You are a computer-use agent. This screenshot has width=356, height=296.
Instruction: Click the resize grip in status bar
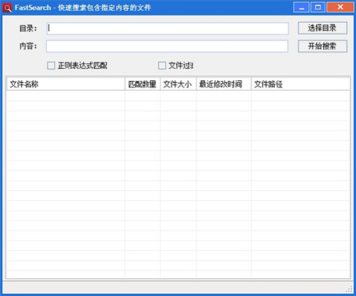[350, 289]
